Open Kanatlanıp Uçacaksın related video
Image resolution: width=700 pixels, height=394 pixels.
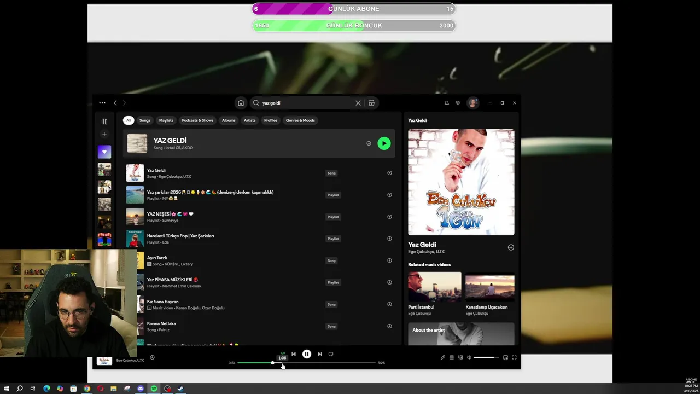point(489,294)
